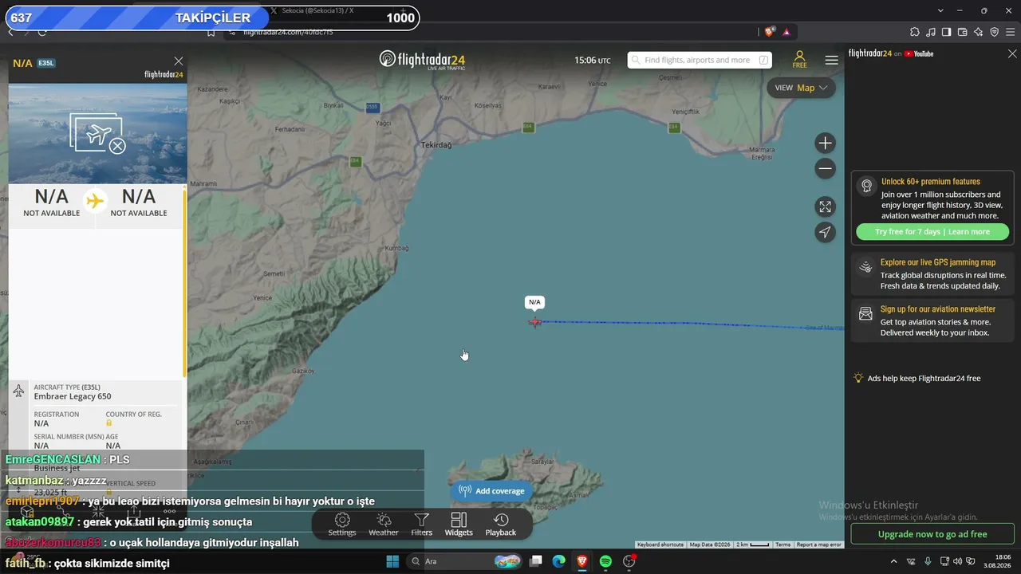Click the Windows taskbar search box
Screen dimensions: 1021x574
click(x=466, y=561)
